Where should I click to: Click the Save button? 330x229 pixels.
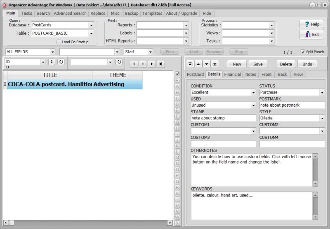coord(258,64)
